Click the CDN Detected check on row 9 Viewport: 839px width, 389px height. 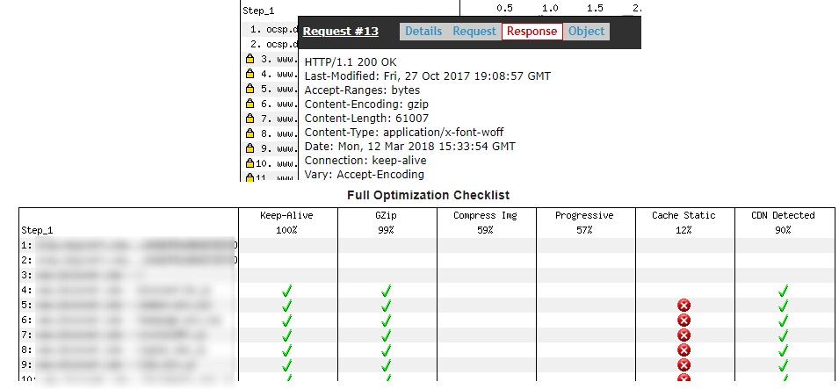click(x=784, y=364)
